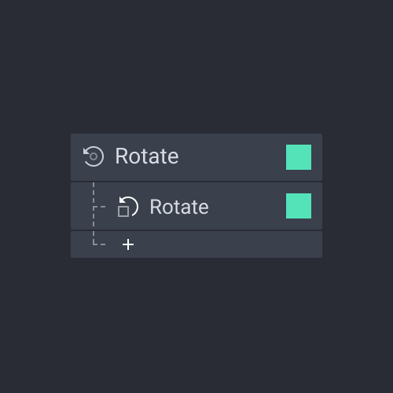393x393 pixels.
Task: Click blank space in nested Rotate row
Action: 246,206
